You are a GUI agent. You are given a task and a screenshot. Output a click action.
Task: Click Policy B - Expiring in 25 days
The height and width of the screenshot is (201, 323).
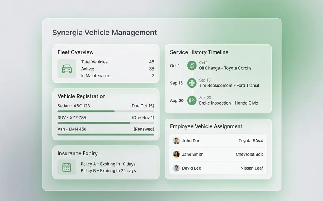(x=108, y=170)
